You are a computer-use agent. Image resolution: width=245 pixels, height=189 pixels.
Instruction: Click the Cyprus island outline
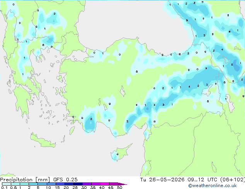[121, 153]
